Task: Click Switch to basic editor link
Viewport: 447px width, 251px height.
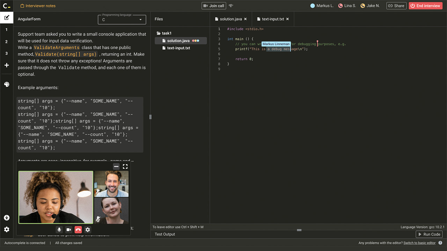Action: click(x=419, y=243)
